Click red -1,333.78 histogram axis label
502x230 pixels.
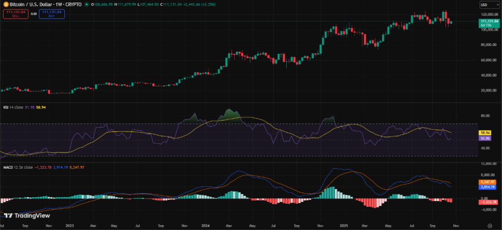(x=488, y=202)
